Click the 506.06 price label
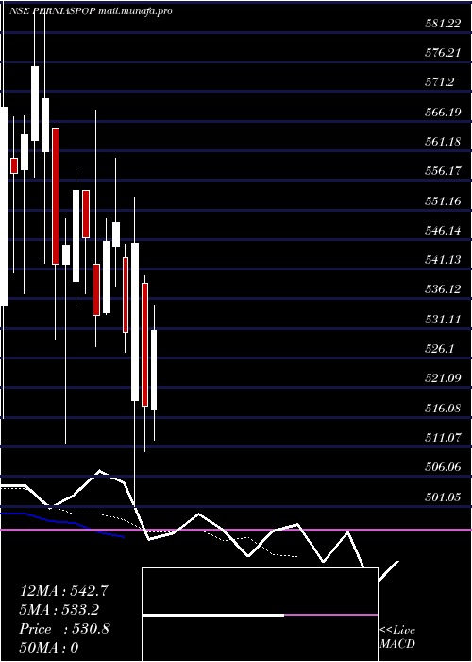 click(443, 467)
